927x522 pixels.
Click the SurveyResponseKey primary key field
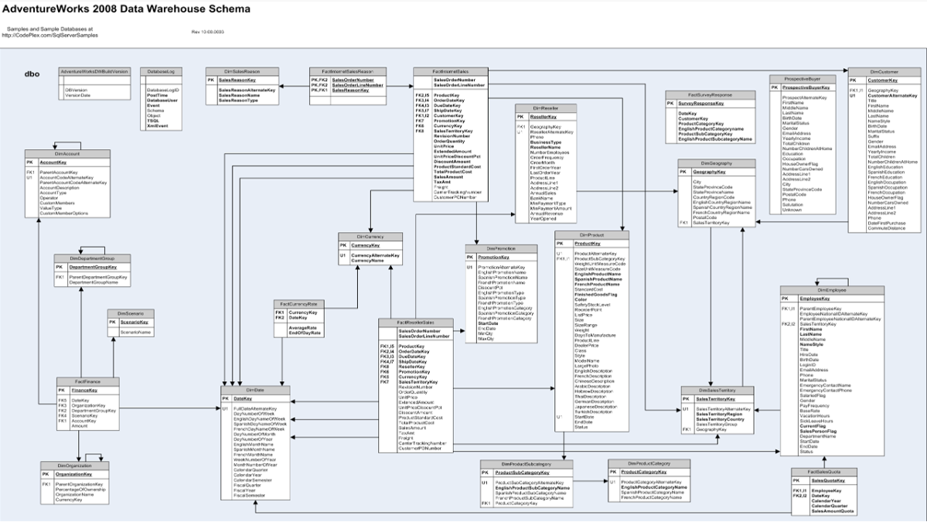click(700, 104)
